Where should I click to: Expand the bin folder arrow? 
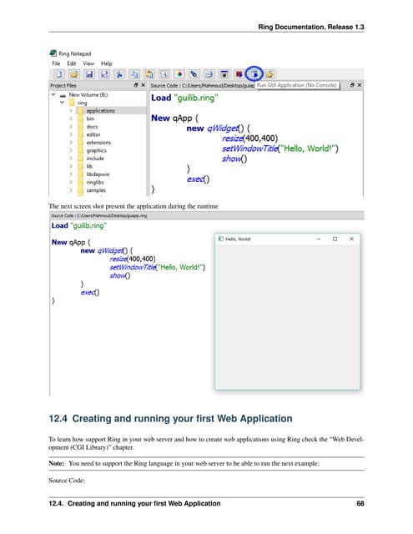click(x=71, y=118)
